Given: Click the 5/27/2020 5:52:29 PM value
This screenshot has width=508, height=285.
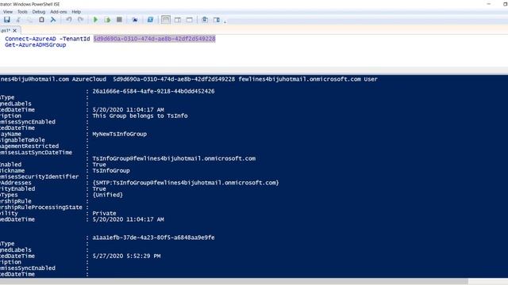Looking at the screenshot, I should tap(126, 256).
